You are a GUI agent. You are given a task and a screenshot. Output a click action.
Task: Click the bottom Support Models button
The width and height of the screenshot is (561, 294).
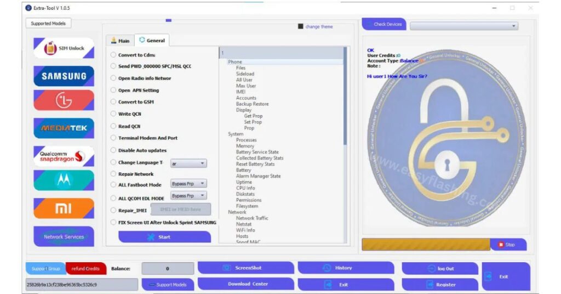pos(168,285)
